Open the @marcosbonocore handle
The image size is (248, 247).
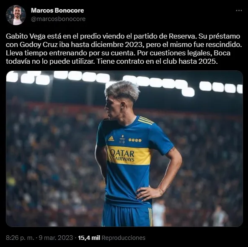pyautogui.click(x=58, y=19)
